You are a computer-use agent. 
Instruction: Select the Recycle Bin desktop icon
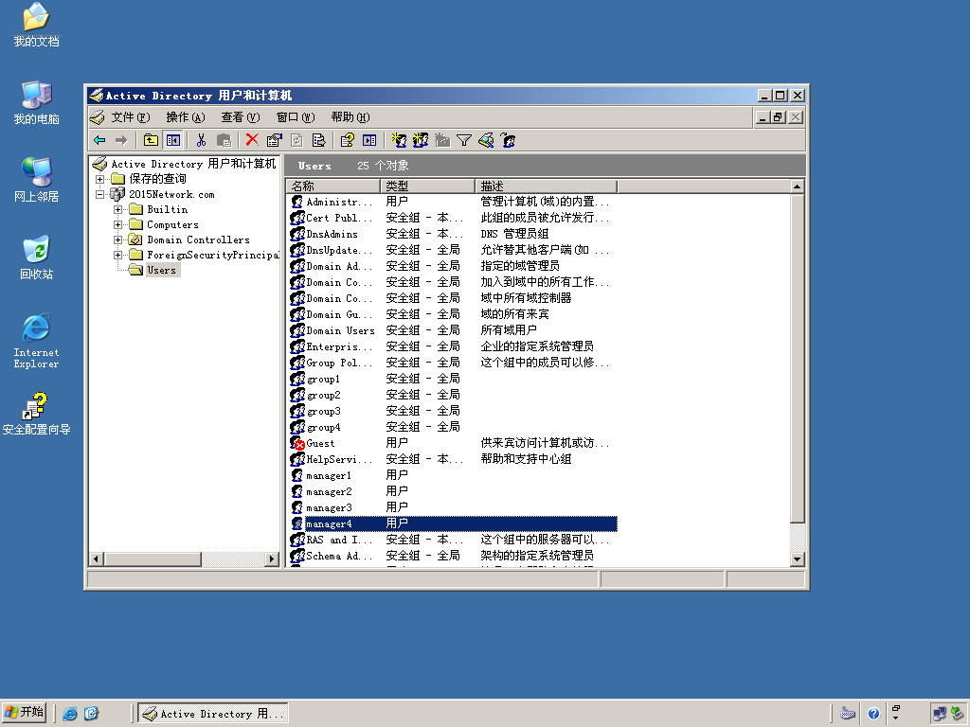click(37, 257)
